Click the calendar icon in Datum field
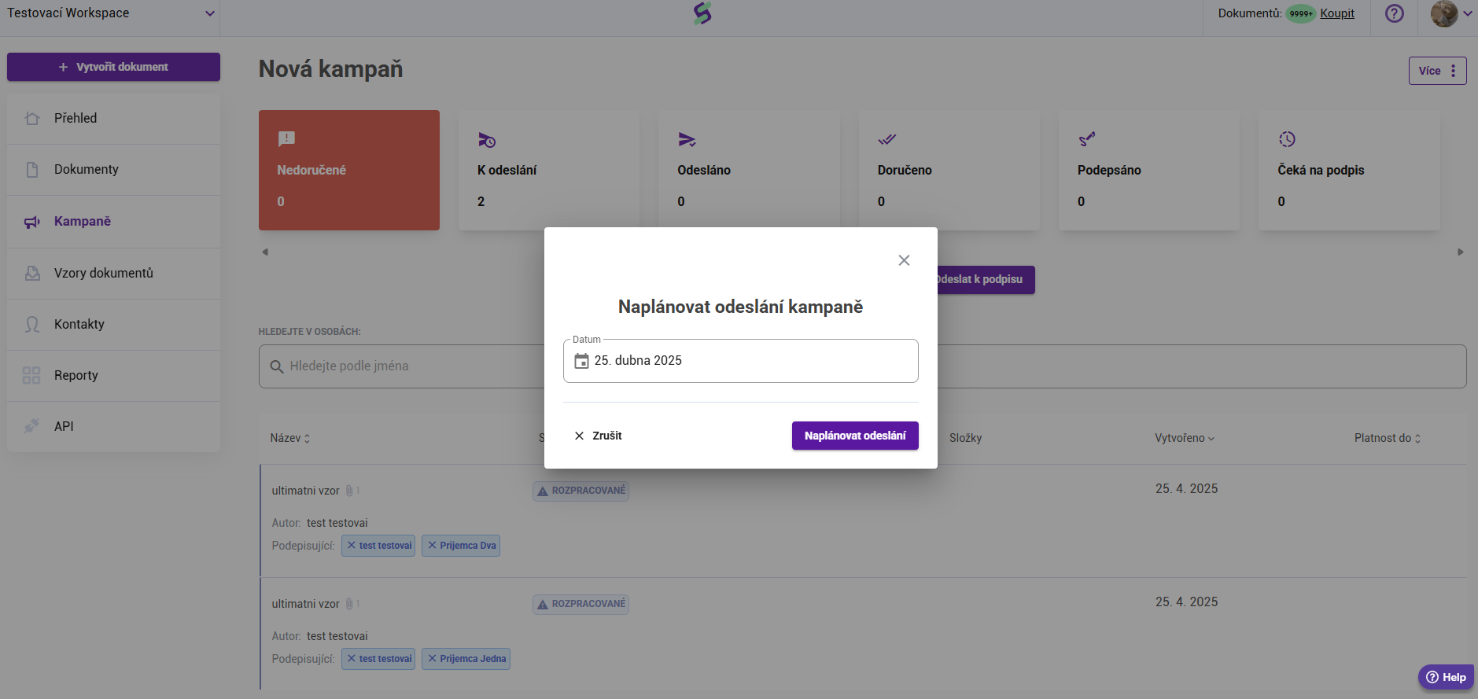 click(581, 361)
